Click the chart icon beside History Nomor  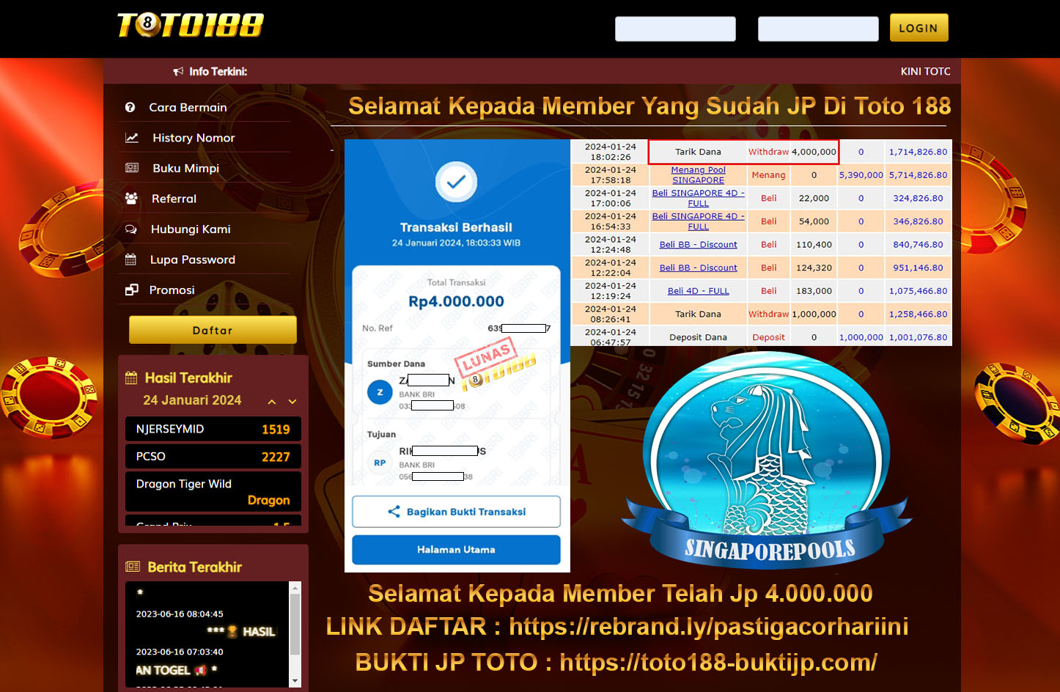point(132,138)
